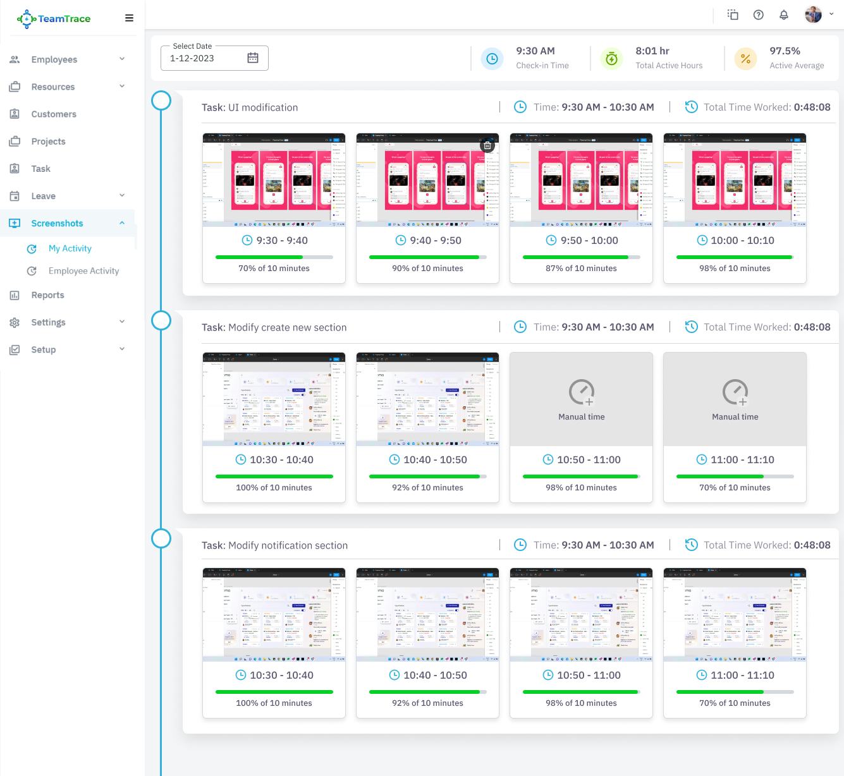Viewport: 844px width, 776px height.
Task: Click the hamburger menu beside TeamTrace logo
Action: click(x=129, y=18)
